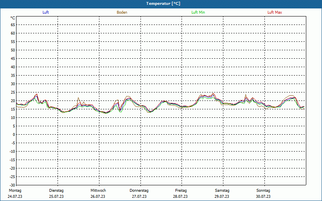Click the red Luft Max legend label

(x=275, y=12)
